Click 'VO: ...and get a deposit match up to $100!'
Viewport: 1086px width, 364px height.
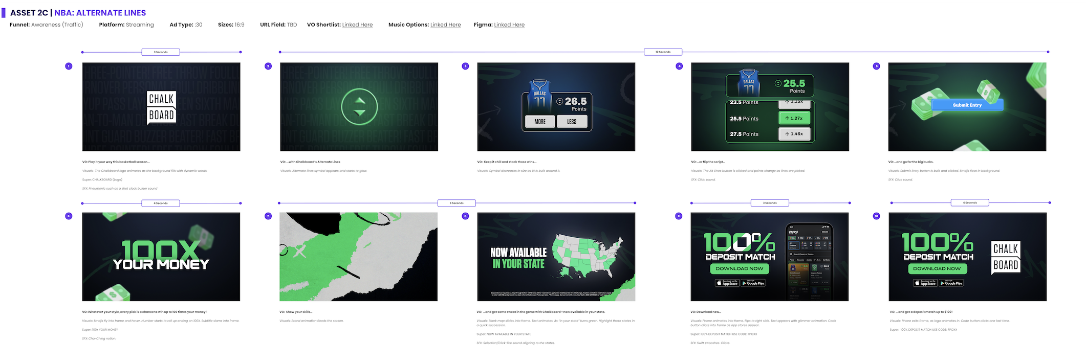click(x=921, y=312)
